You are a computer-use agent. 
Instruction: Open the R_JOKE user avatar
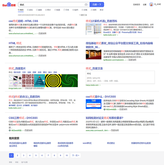151,5
